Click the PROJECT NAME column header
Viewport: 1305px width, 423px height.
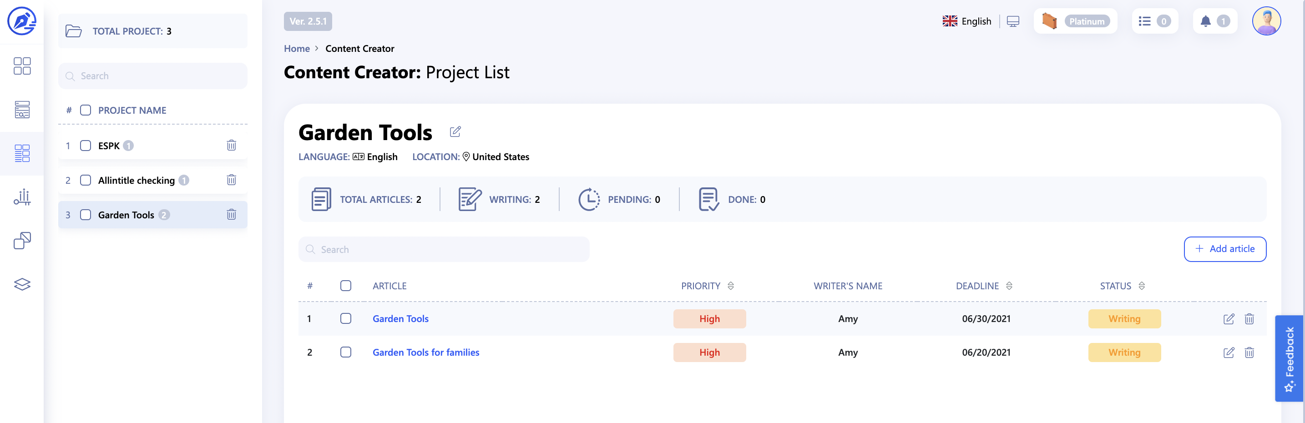click(x=132, y=110)
